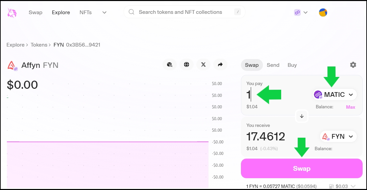Open the network selector dropdown
The width and height of the screenshot is (367, 190).
point(300,12)
